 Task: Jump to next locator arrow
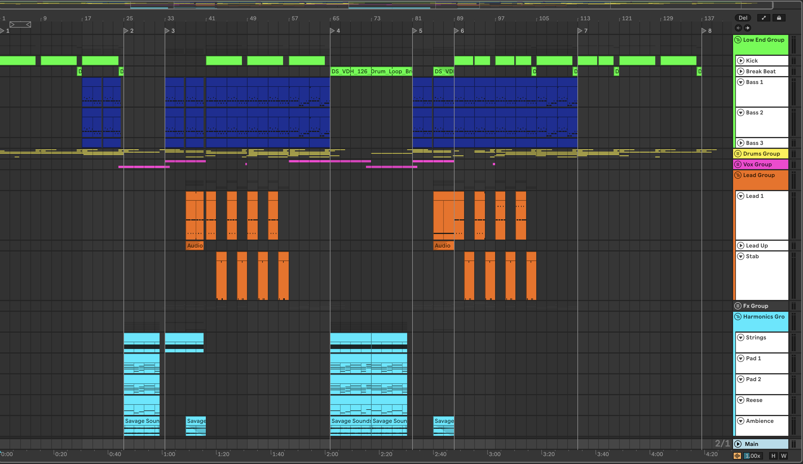[x=747, y=28]
